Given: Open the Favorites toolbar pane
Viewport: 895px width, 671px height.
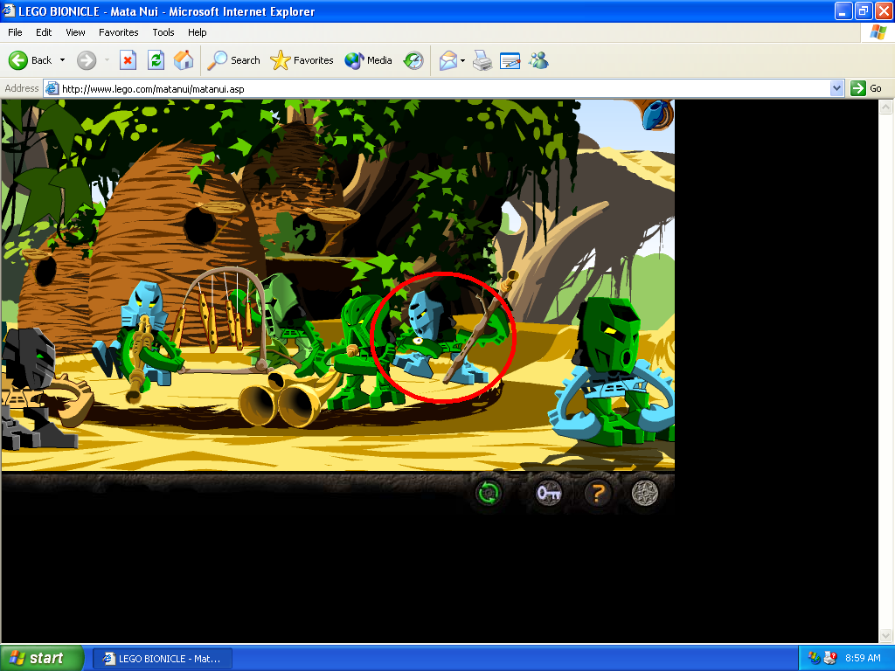Looking at the screenshot, I should point(302,60).
